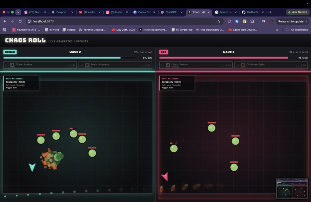This screenshot has height=202, width=311.
Task: Open the eclipse bookmark
Action: [x=69, y=30]
